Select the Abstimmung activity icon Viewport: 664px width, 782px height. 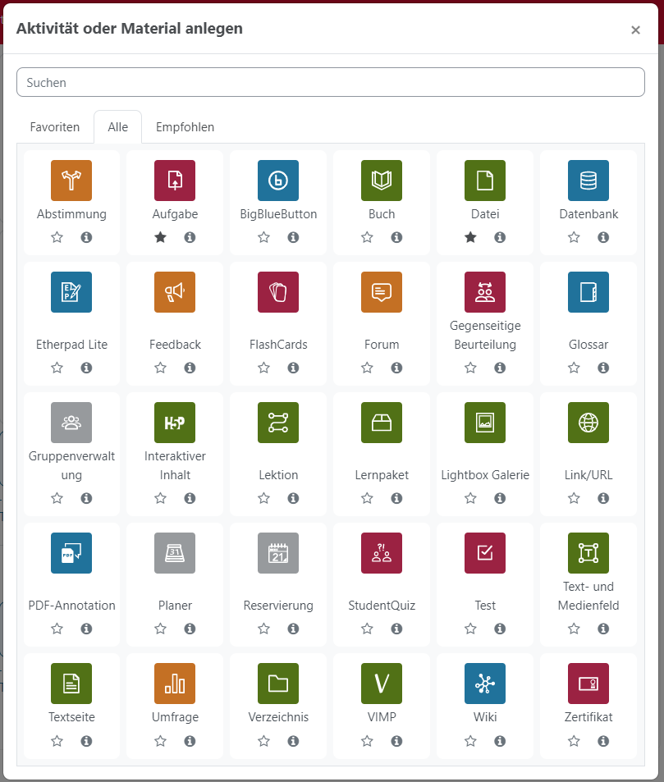click(71, 181)
